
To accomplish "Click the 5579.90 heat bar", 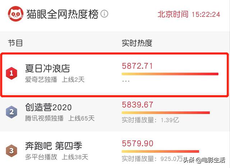I will [160, 151].
